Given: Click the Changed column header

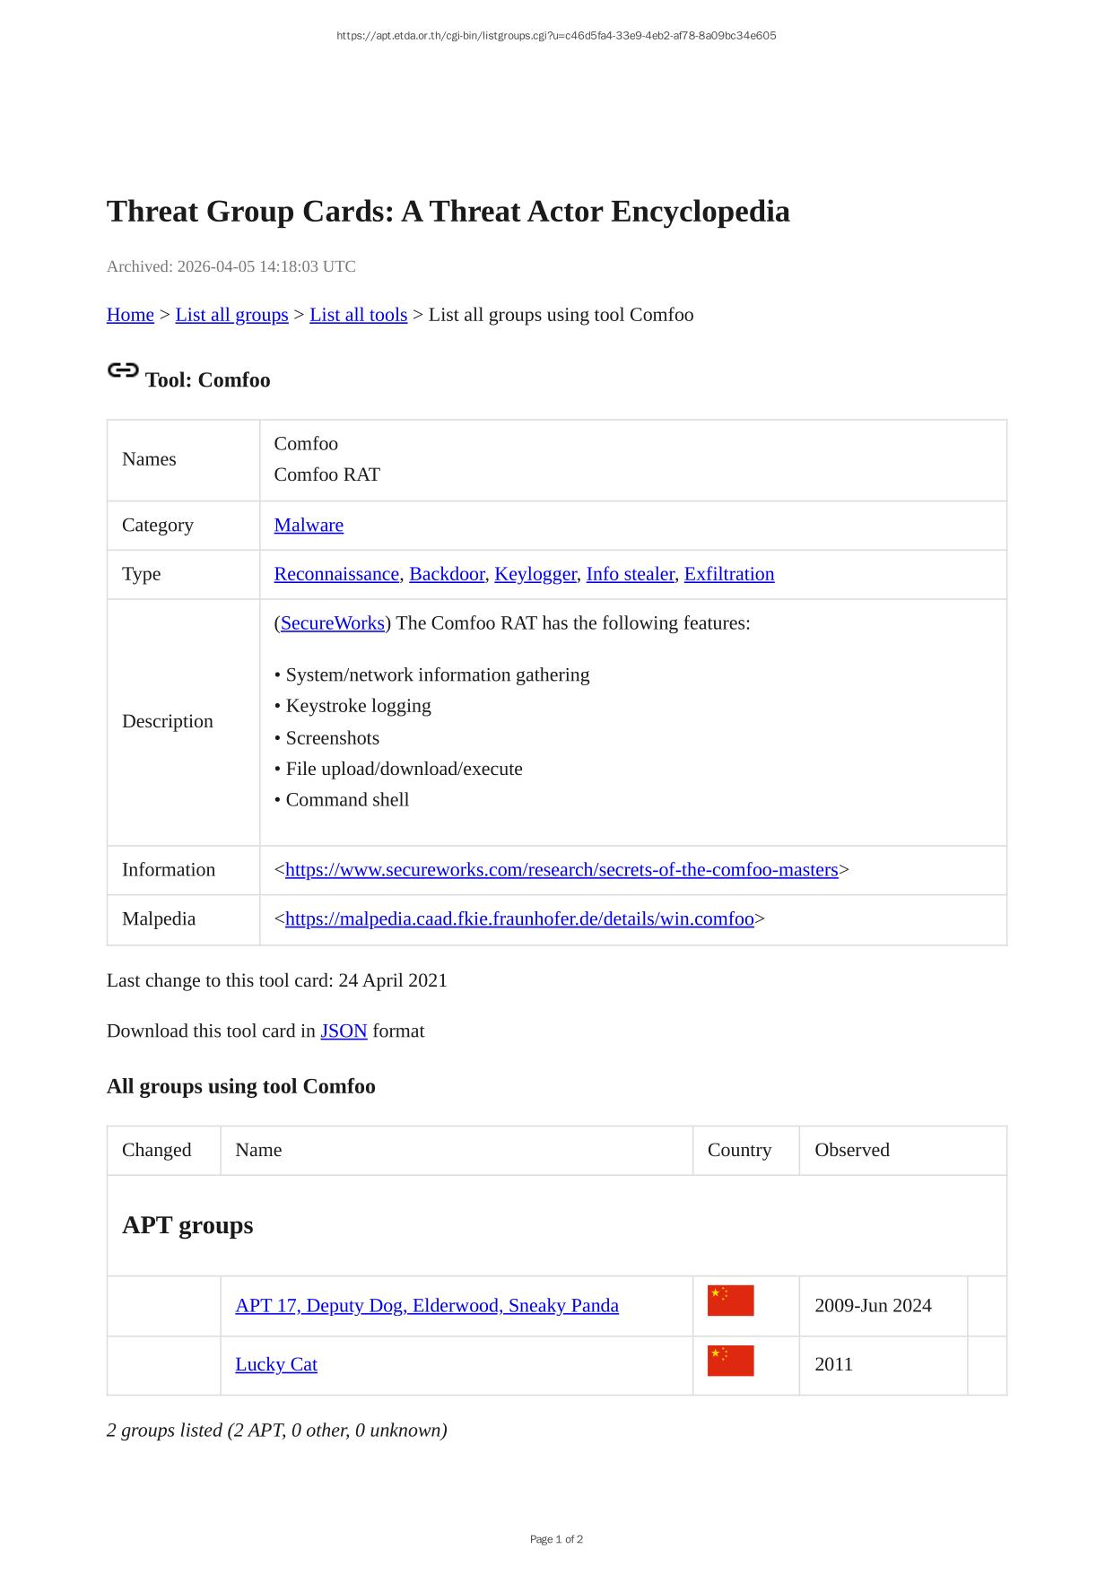Looking at the screenshot, I should [x=157, y=1151].
